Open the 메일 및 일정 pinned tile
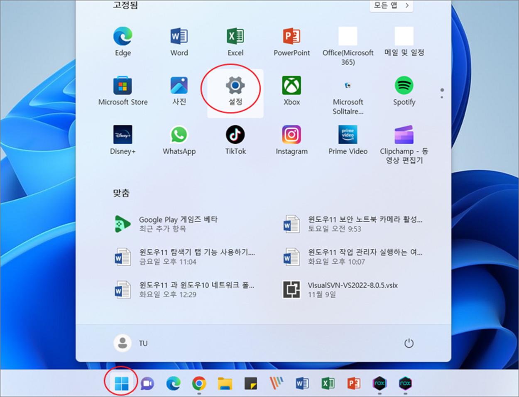 (404, 42)
